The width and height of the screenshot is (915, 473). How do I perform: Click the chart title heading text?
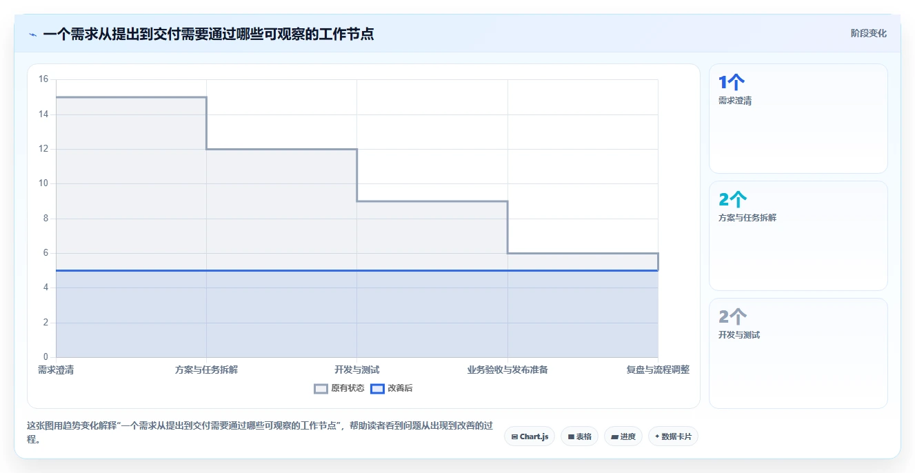[x=208, y=34]
